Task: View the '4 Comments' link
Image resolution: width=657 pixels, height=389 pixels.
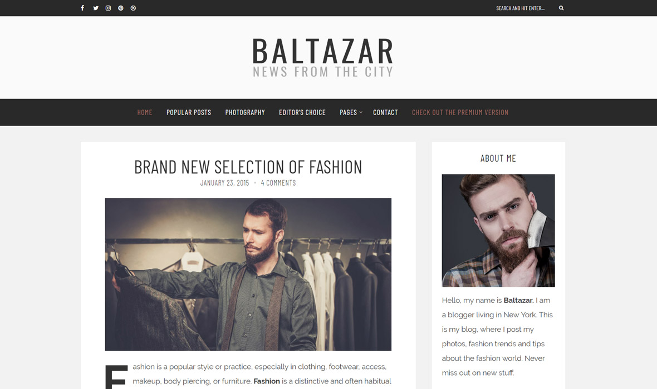Action: [278, 183]
